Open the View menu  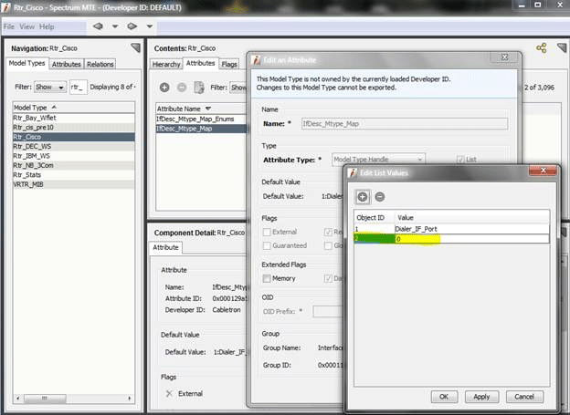(x=27, y=26)
